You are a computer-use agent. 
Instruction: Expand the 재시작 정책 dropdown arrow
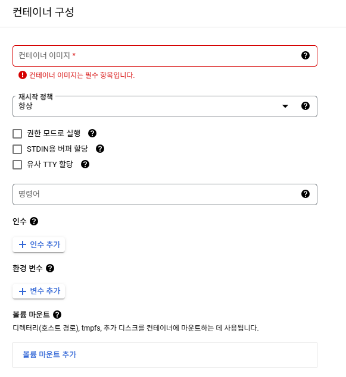coord(285,106)
